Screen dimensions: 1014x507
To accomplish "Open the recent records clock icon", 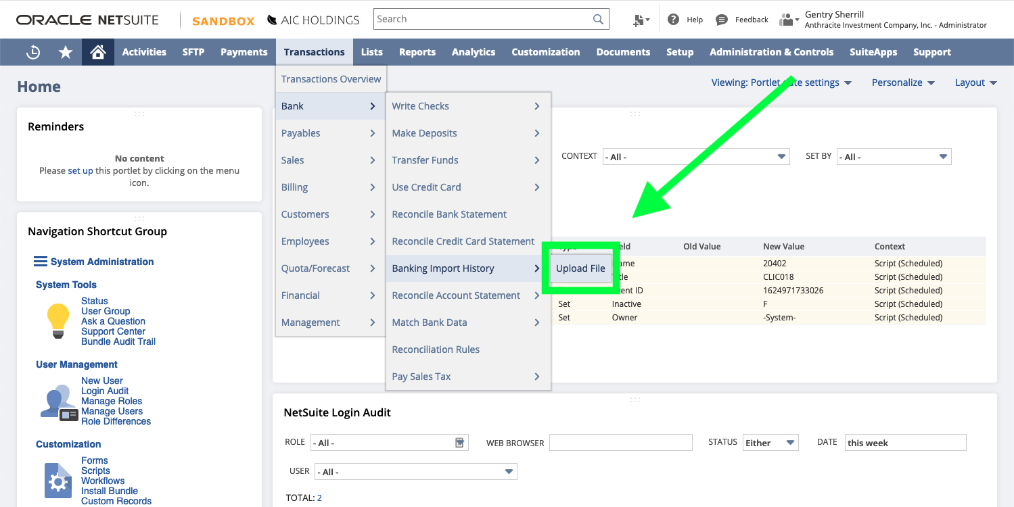I will click(x=32, y=51).
